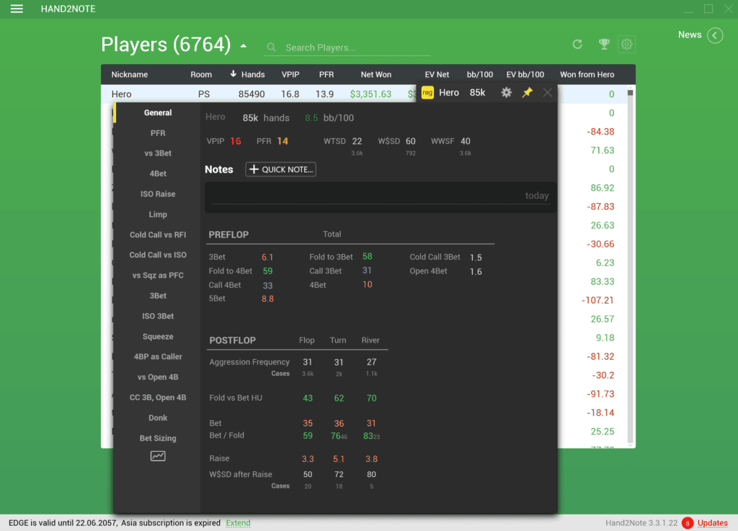Click the WTSD stat value 22
The image size is (738, 531).
357,141
